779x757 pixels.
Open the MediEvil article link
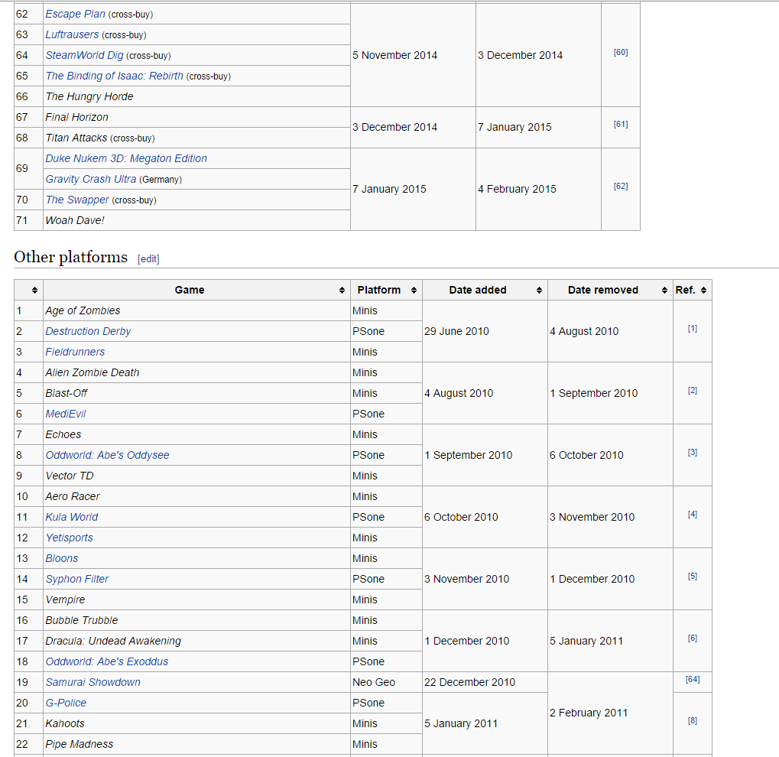click(66, 414)
